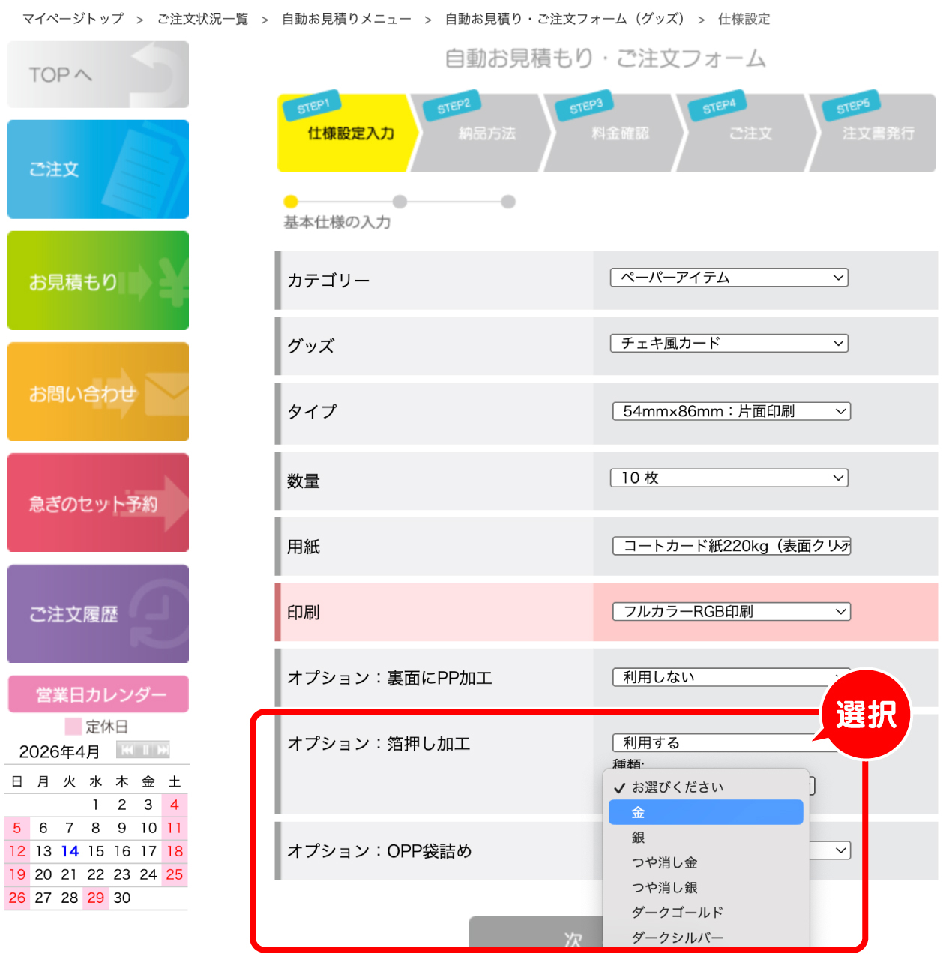The image size is (949, 954).
Task: Open the お見積もり estimate banner
Action: click(98, 280)
